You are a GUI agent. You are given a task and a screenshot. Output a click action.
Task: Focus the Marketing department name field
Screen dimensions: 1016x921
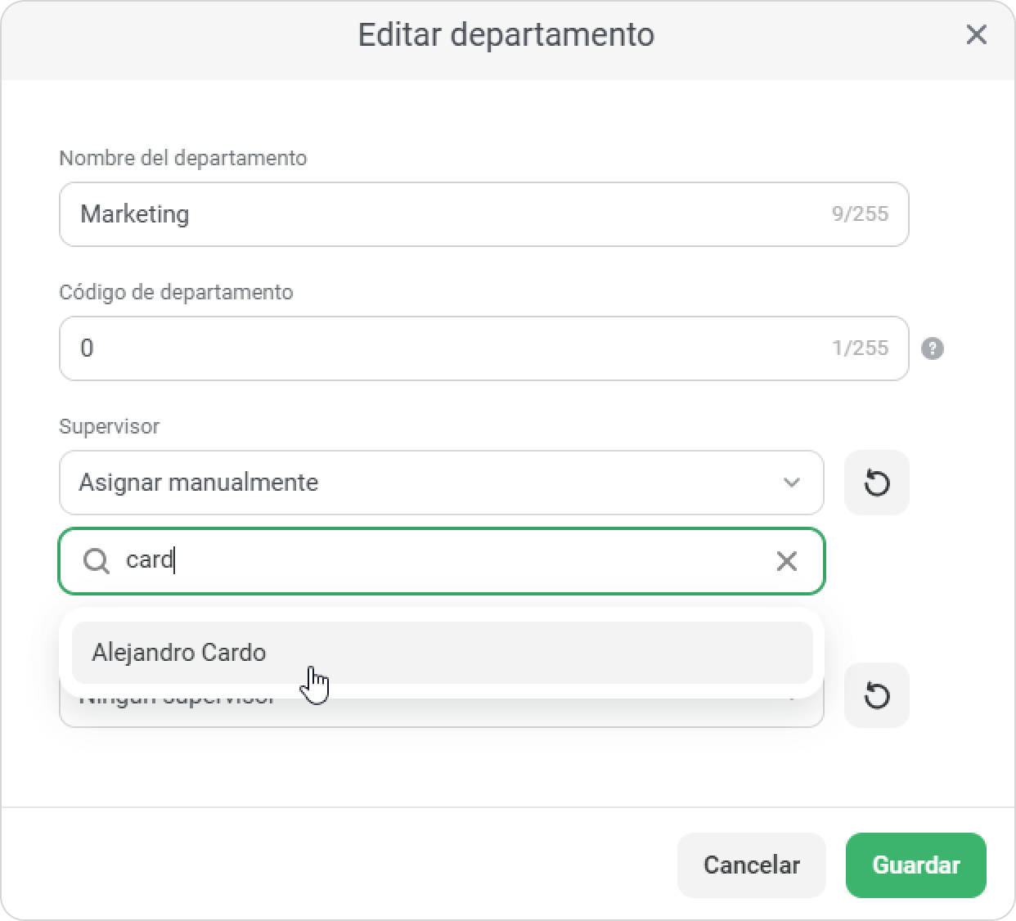point(484,214)
